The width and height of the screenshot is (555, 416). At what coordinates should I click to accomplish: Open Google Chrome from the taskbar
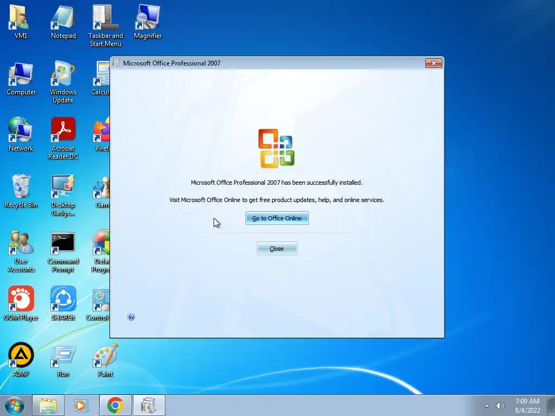click(115, 405)
